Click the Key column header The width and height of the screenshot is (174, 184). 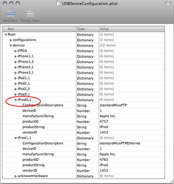pos(39,29)
